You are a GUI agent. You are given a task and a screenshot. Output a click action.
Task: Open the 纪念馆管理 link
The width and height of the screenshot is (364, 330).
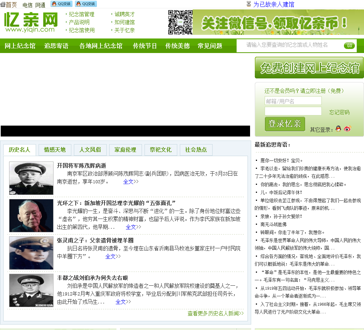point(82,15)
